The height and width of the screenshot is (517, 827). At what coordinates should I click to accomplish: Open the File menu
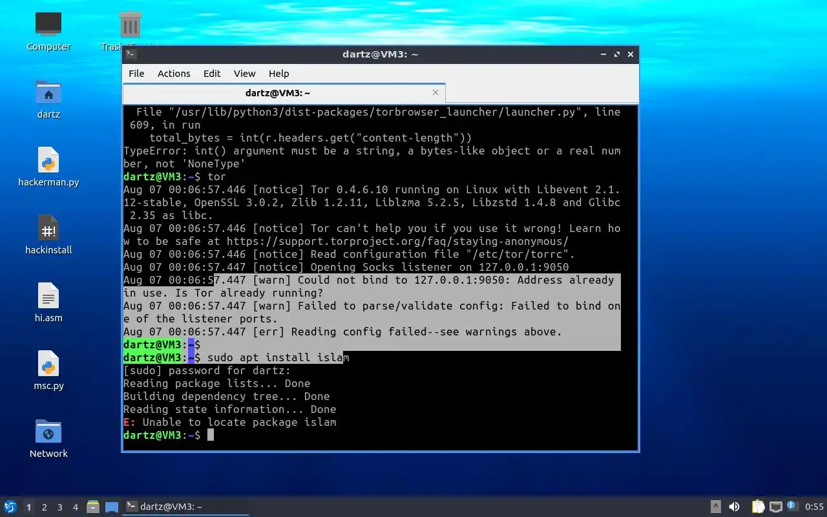pos(136,74)
